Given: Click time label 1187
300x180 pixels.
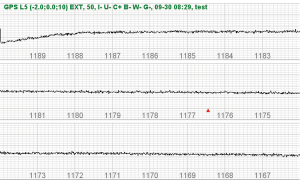Looking at the screenshot, I should [112, 56].
